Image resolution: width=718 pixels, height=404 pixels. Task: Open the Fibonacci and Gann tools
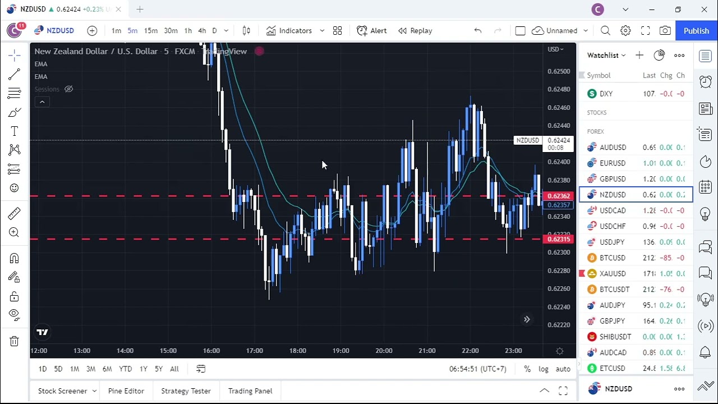15,93
